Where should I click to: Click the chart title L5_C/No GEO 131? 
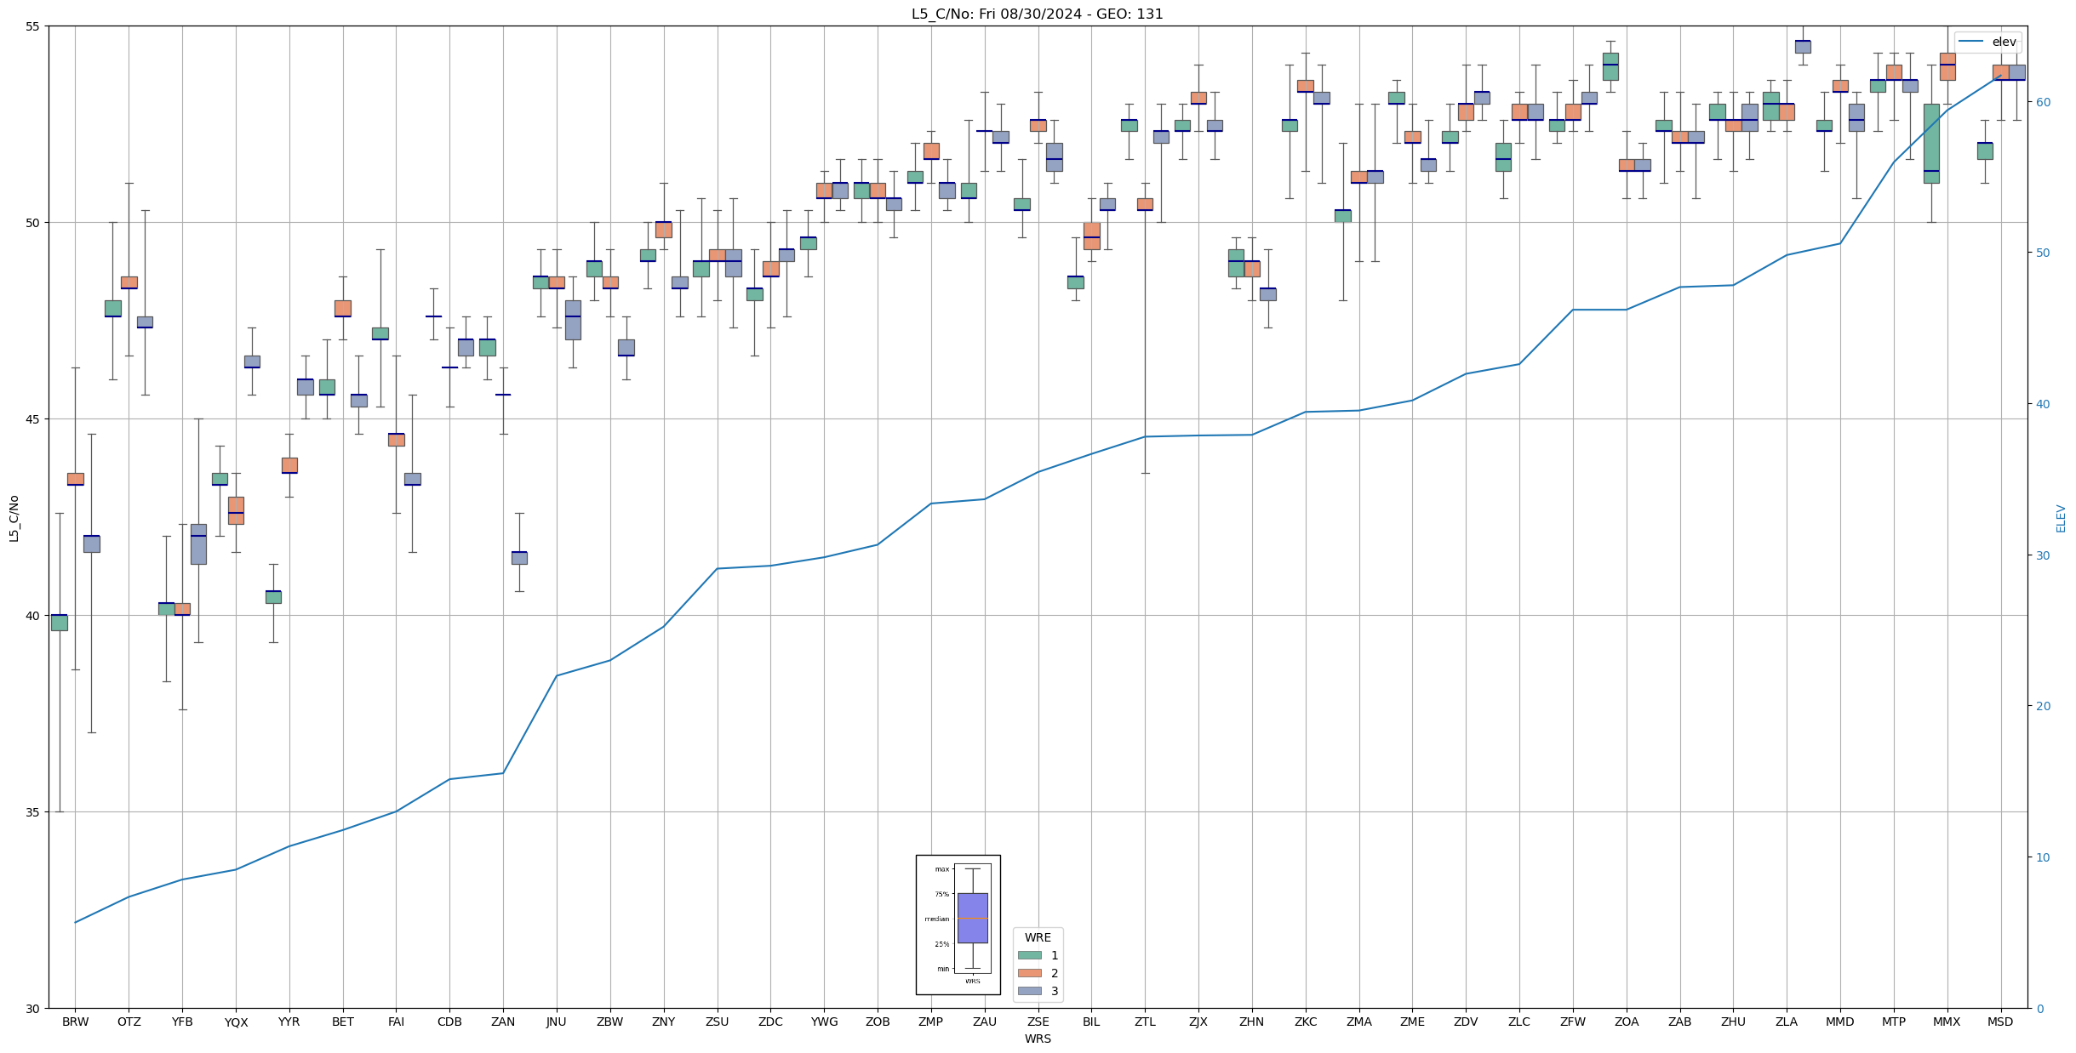(x=1037, y=14)
